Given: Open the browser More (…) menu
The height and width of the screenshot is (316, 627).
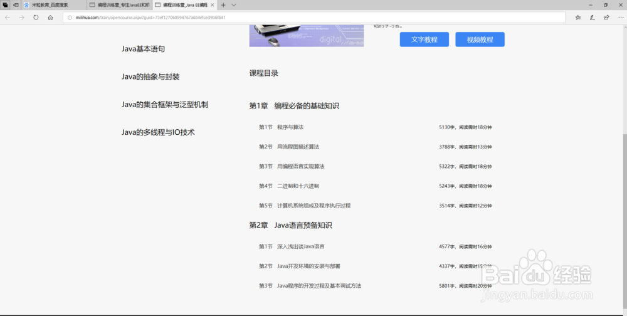Looking at the screenshot, I should (x=621, y=18).
